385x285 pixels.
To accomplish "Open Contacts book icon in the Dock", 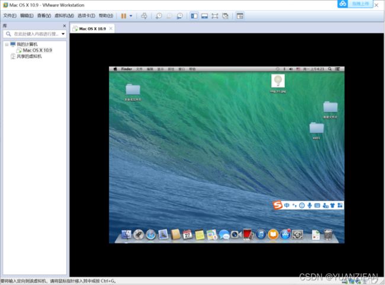I will (175, 235).
